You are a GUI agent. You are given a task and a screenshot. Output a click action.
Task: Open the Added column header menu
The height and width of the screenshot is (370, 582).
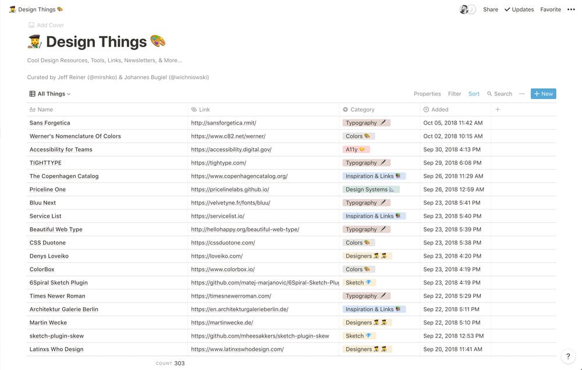tap(439, 109)
